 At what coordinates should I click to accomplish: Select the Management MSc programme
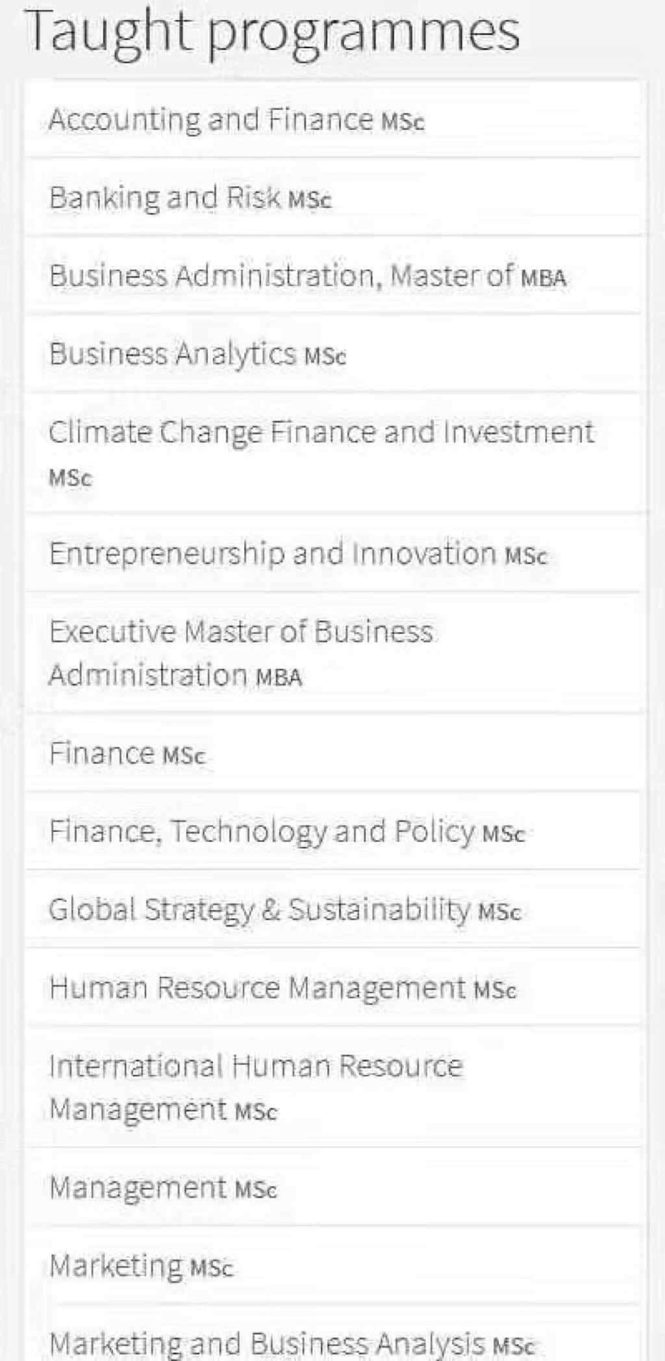[332, 1187]
